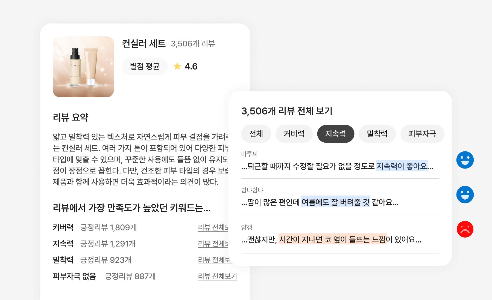Open the review by 함냐함냐
Screen dimensions: 492x300
320,202
